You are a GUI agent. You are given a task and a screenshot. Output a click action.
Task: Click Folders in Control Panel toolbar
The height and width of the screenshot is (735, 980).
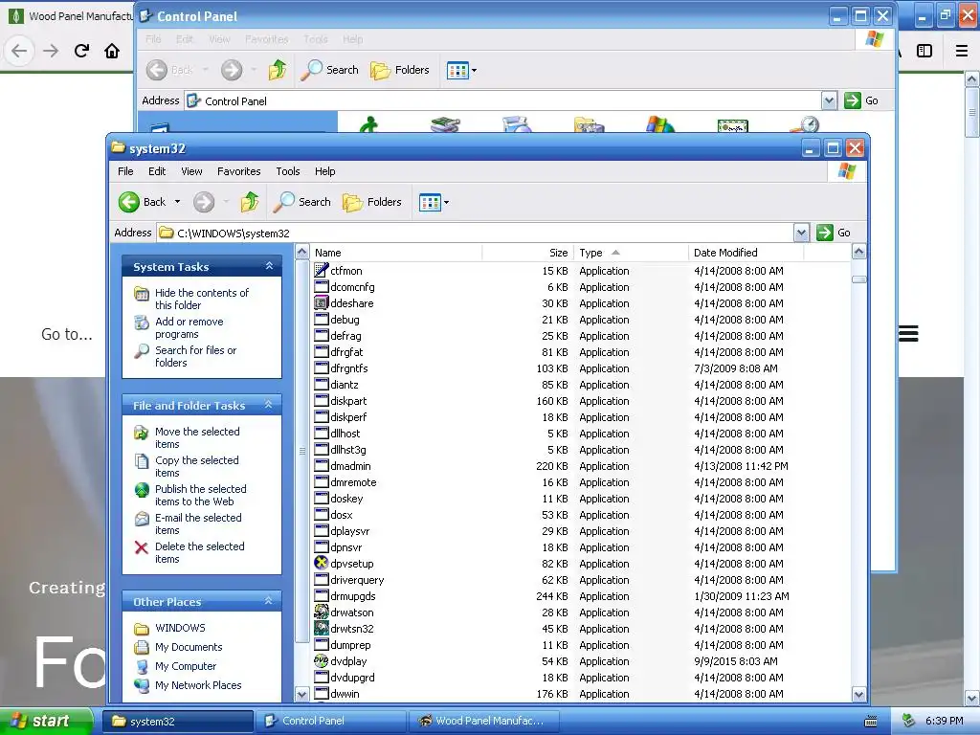[400, 70]
